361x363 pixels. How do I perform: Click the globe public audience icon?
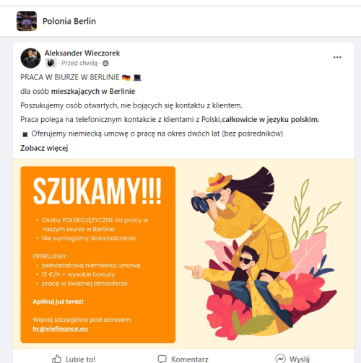point(105,64)
